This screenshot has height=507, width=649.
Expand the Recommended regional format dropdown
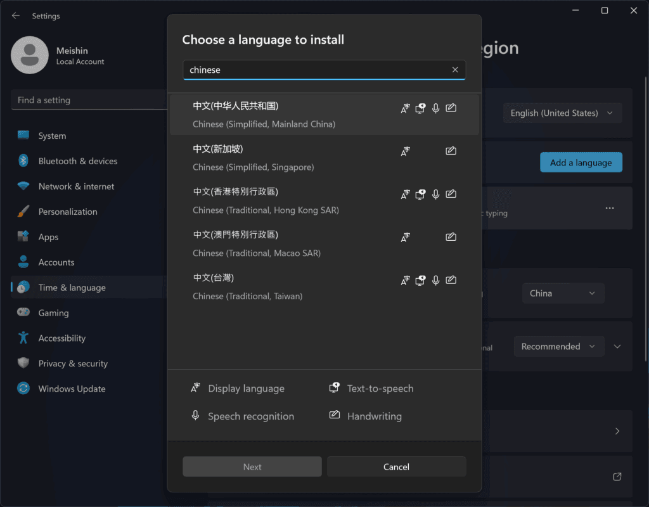click(558, 347)
